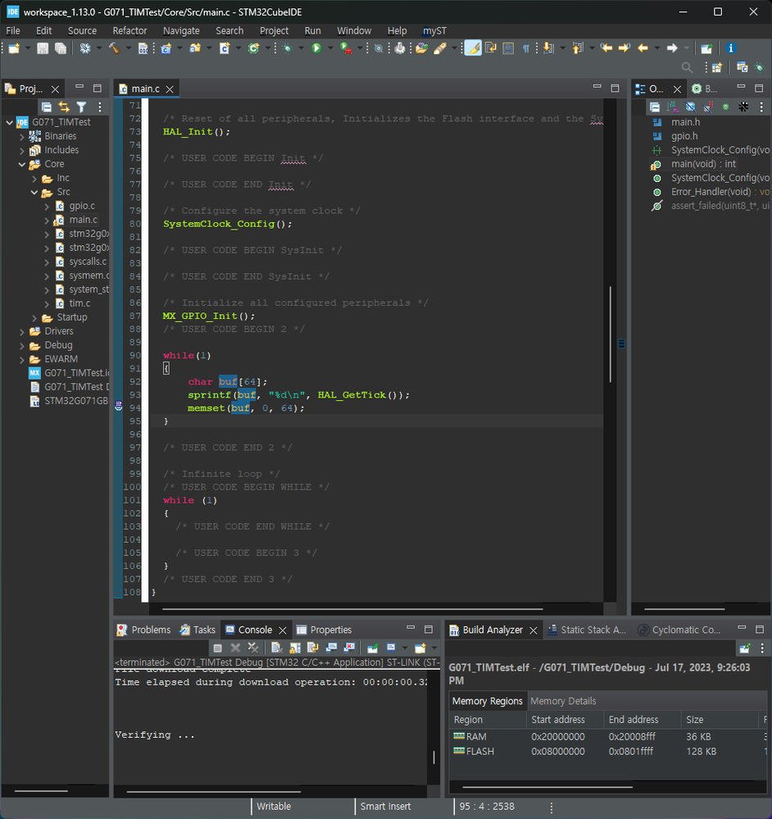Open the File menu
The height and width of the screenshot is (819, 772).
[x=13, y=31]
